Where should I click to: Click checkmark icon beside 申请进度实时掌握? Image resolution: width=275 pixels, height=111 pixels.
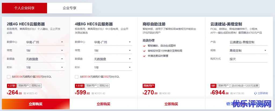point(144,56)
